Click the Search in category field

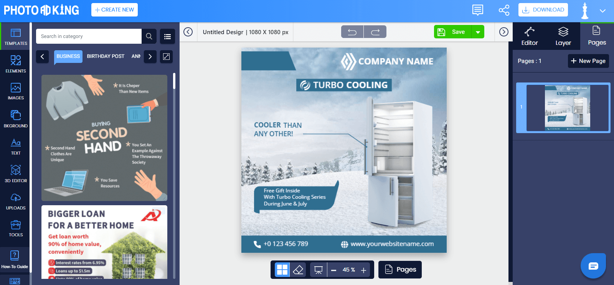tap(89, 36)
